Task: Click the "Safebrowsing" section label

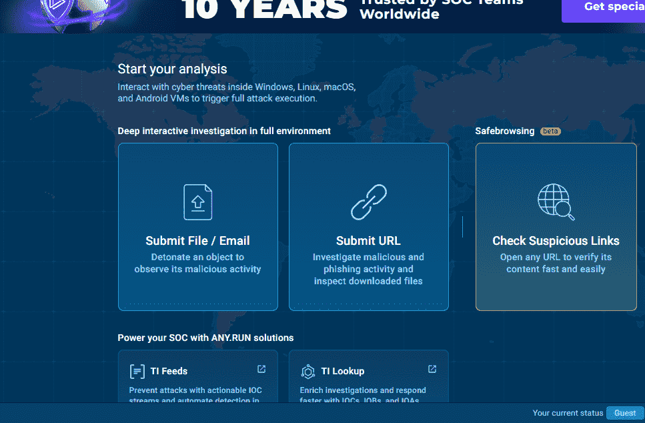Action: (505, 131)
